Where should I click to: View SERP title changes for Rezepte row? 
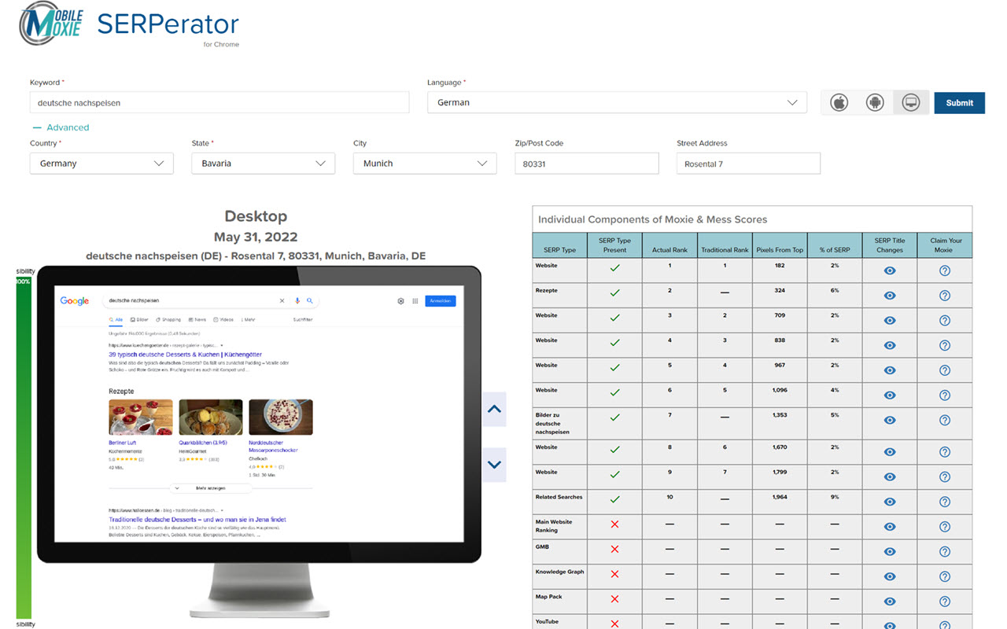pos(890,296)
